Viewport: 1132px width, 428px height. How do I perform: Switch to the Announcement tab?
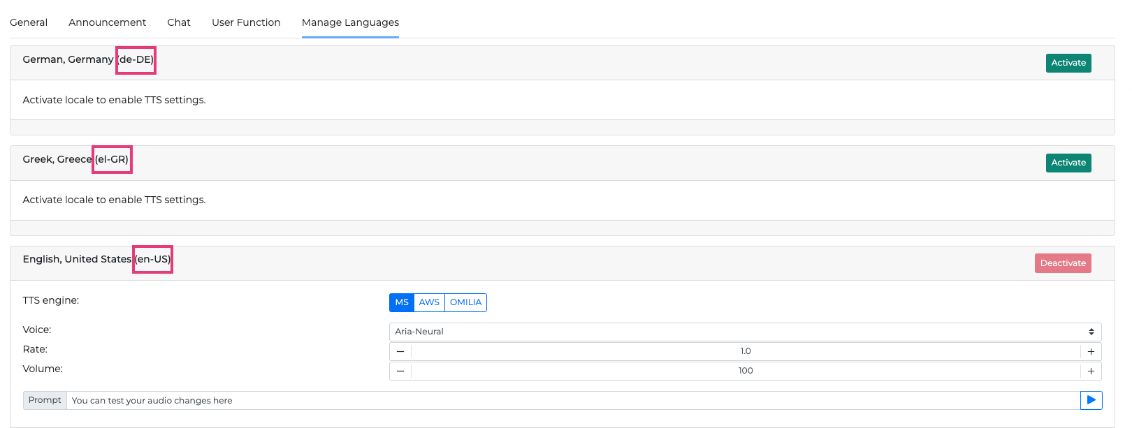pos(108,22)
